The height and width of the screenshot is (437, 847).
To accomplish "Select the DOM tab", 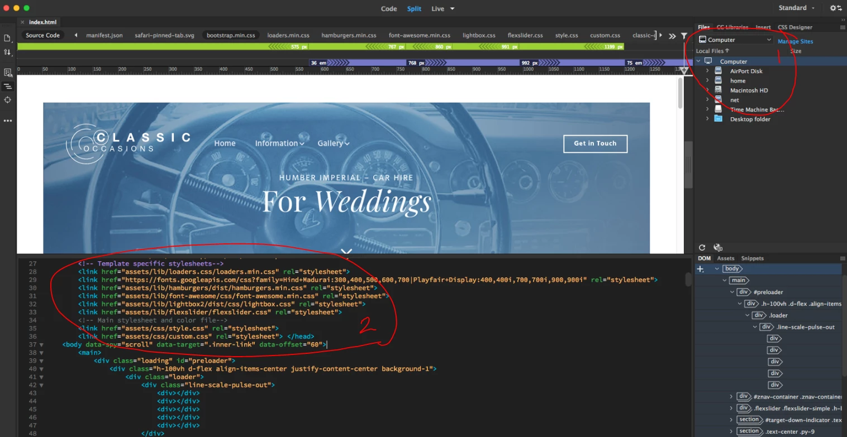I will [x=704, y=258].
